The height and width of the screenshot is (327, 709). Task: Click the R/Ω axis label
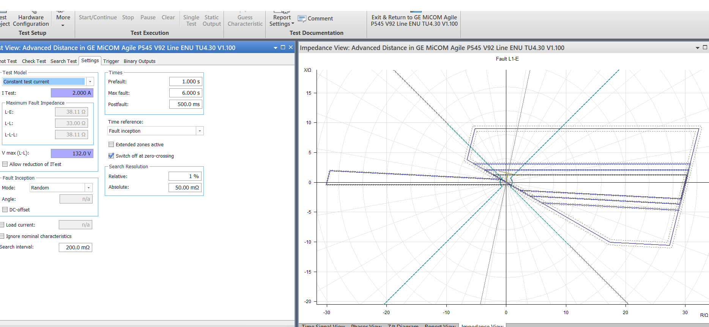pyautogui.click(x=704, y=315)
